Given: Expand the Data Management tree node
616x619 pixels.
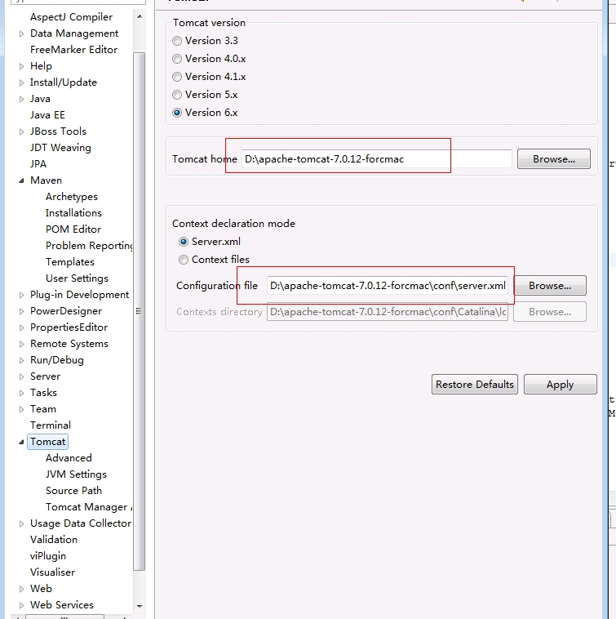Looking at the screenshot, I should 22,34.
